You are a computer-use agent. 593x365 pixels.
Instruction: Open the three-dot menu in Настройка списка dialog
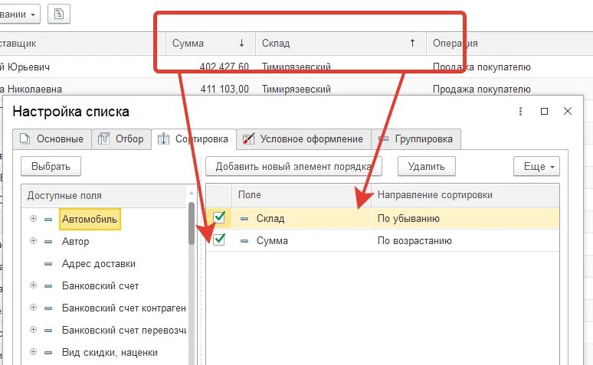tap(520, 111)
